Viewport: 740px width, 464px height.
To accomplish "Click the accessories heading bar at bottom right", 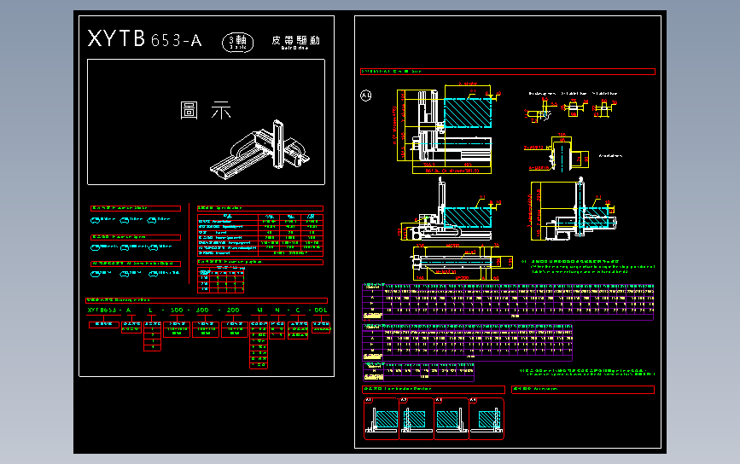I will pyautogui.click(x=583, y=390).
